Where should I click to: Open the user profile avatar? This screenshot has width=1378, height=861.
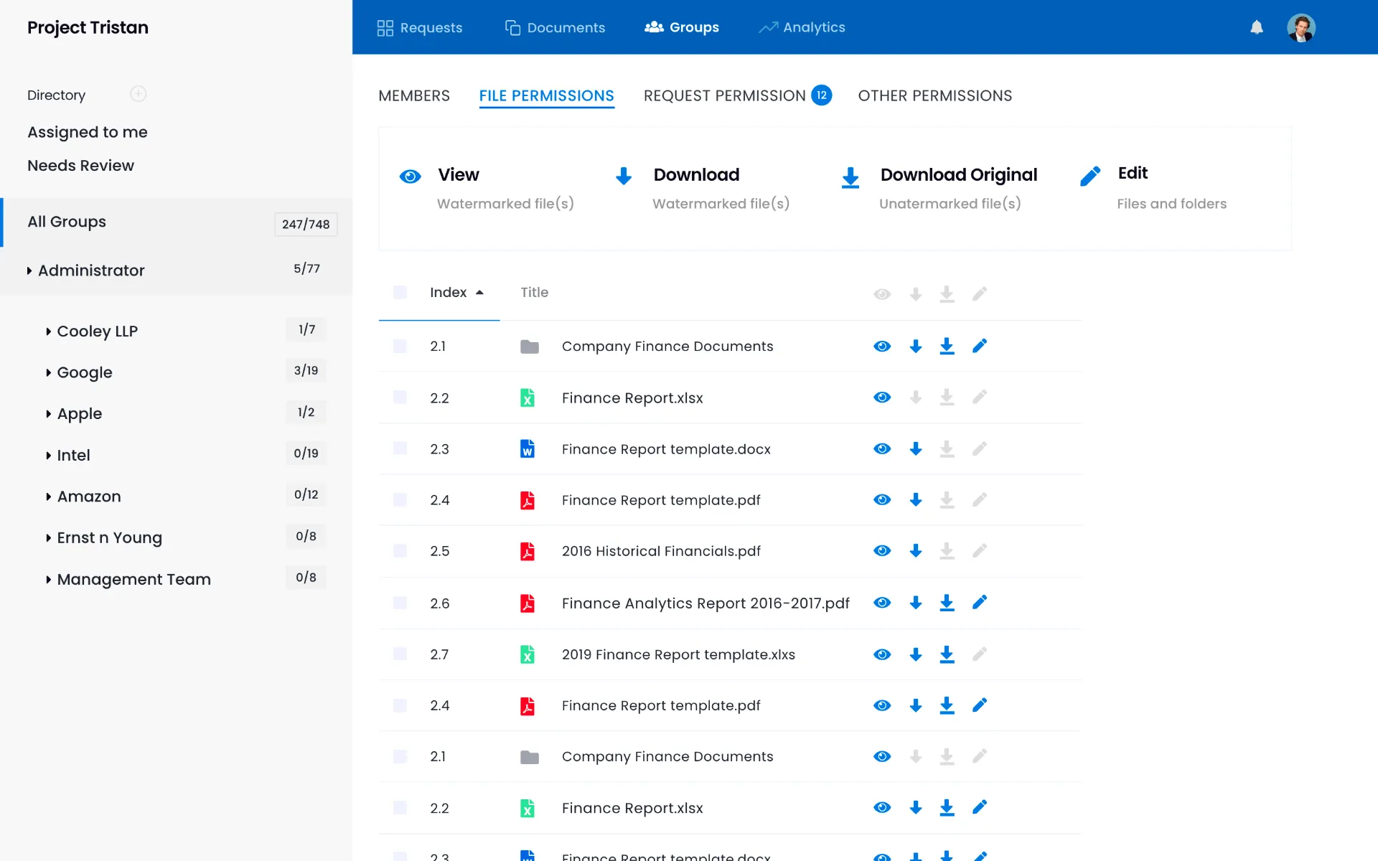1300,27
